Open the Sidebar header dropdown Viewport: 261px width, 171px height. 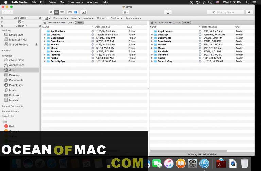tap(21, 26)
